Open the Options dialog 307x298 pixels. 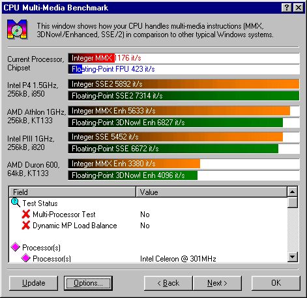click(88, 283)
